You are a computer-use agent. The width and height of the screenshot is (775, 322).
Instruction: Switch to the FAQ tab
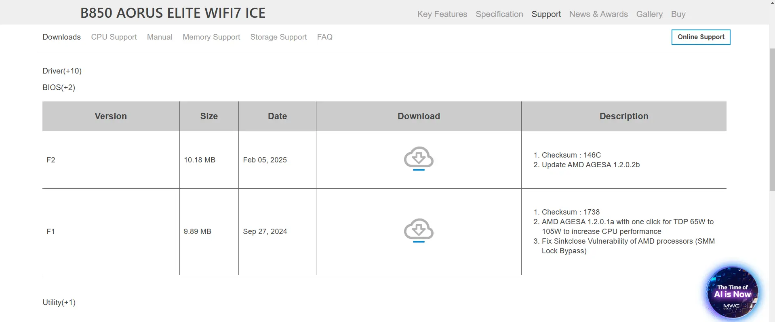click(x=324, y=37)
